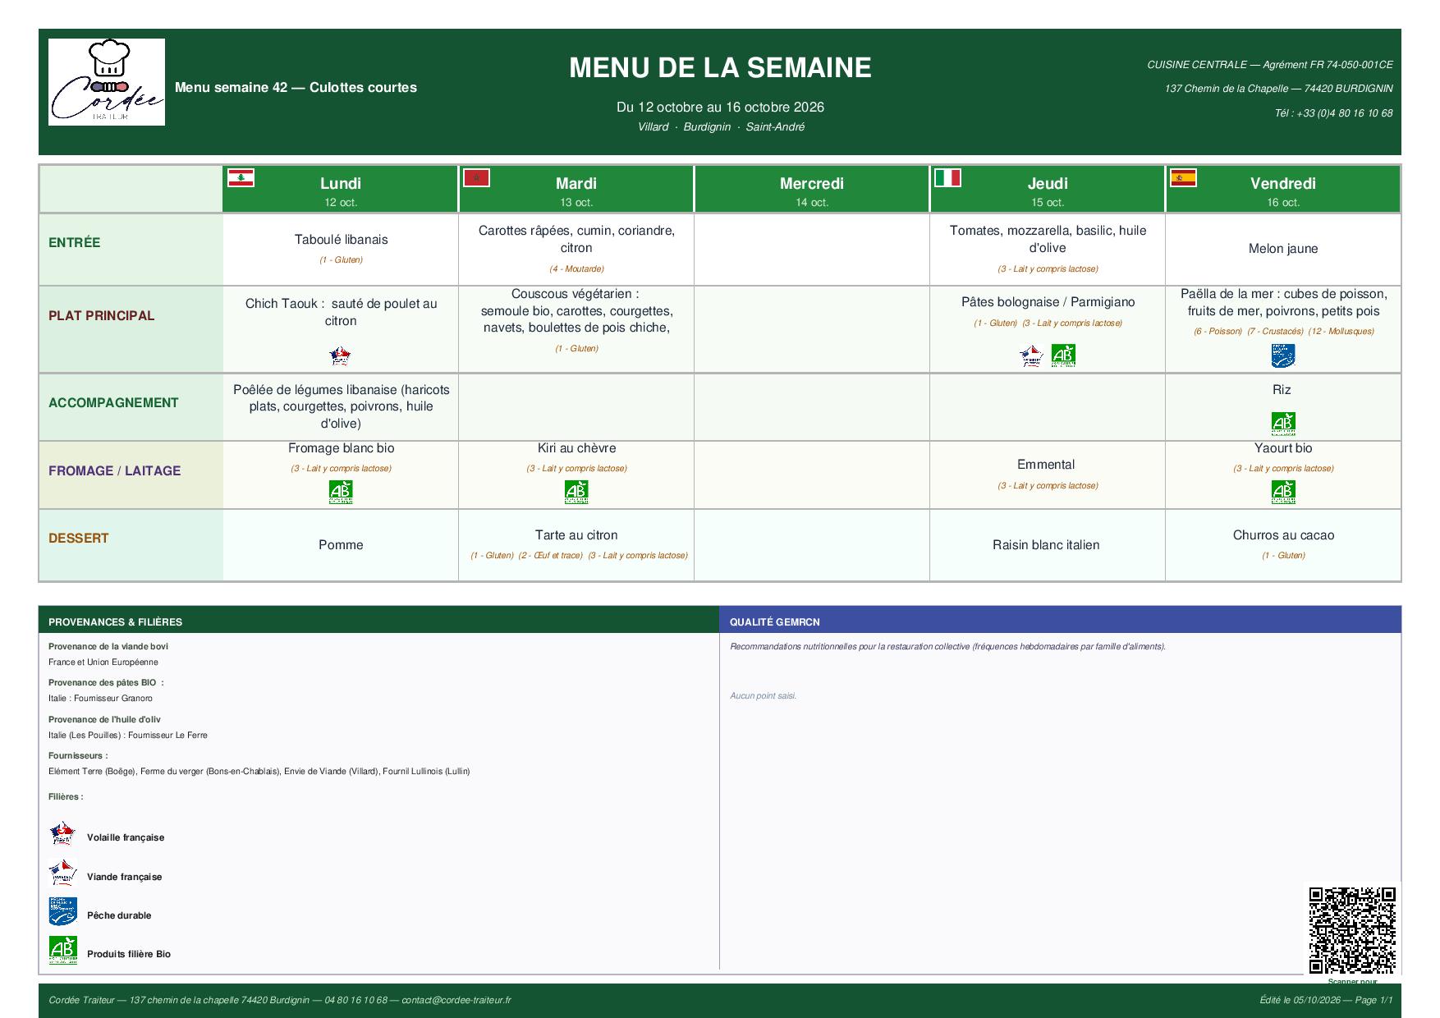Click the Melon jaune cell
The image size is (1440, 1018).
coord(1282,249)
